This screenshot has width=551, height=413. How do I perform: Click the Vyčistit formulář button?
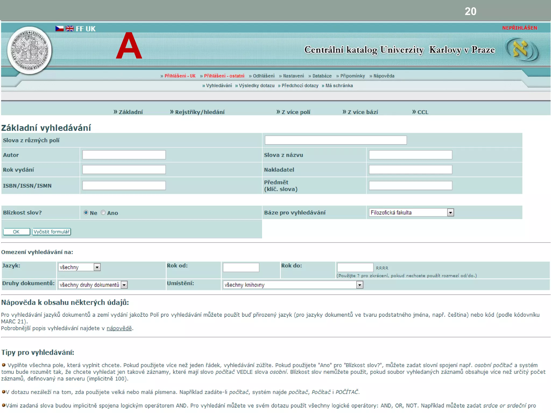tap(51, 232)
